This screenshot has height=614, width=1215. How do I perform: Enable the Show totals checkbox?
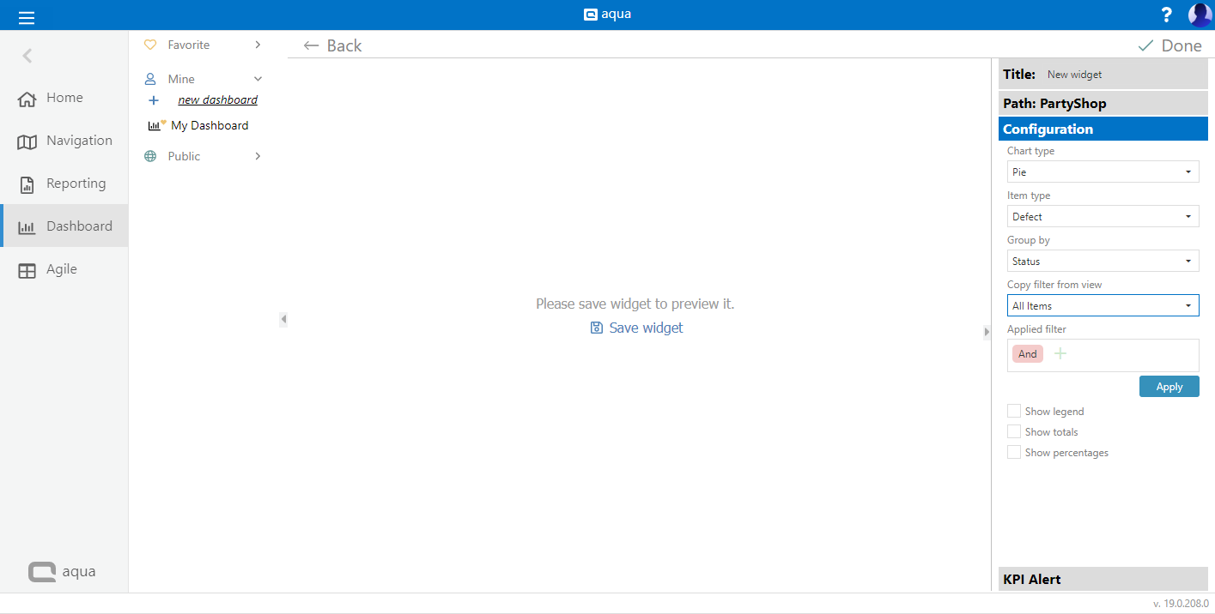[1014, 432]
